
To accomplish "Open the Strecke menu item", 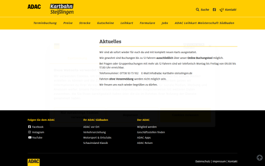I will [x=85, y=23].
